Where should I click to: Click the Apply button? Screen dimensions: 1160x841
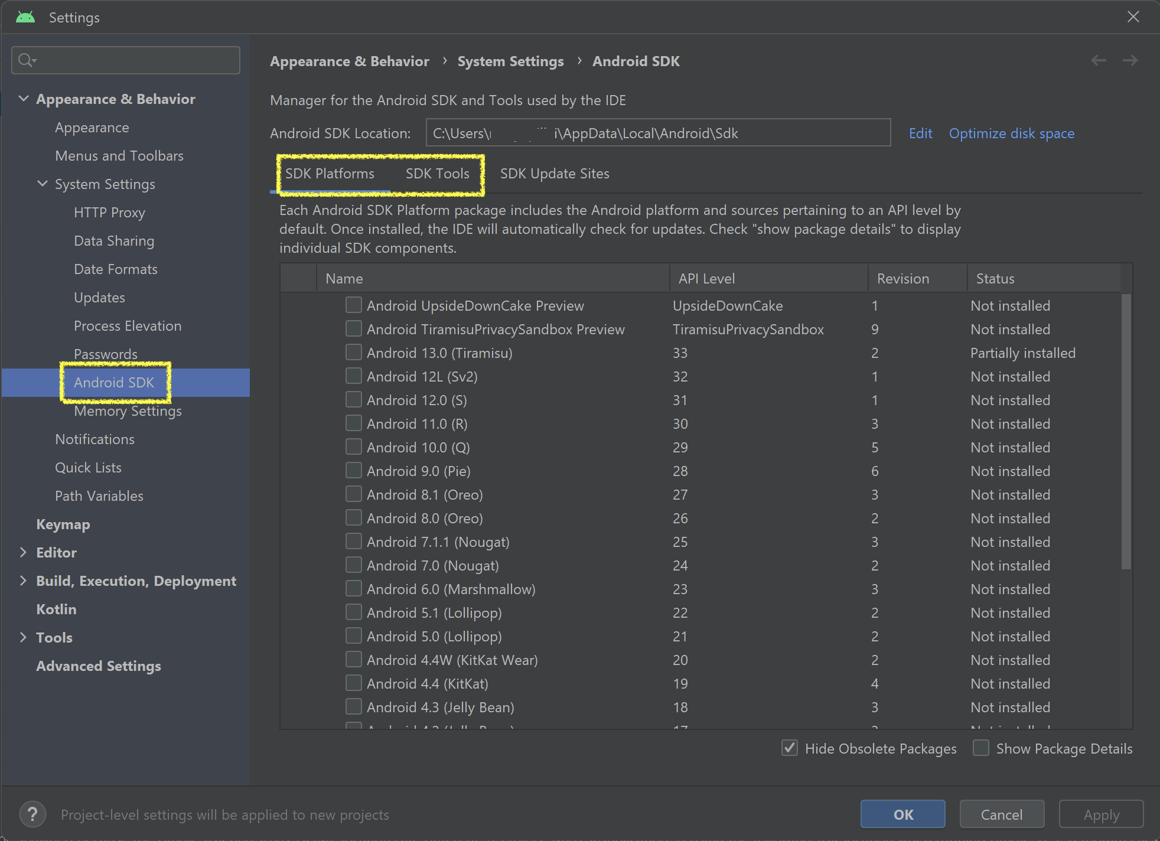click(x=1102, y=814)
